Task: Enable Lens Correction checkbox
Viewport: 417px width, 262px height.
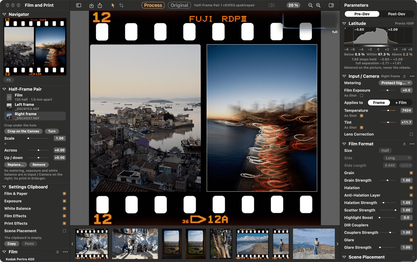Action: point(411,134)
